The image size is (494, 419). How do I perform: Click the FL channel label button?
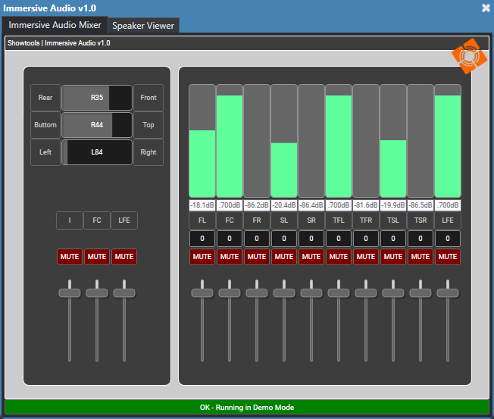[202, 220]
